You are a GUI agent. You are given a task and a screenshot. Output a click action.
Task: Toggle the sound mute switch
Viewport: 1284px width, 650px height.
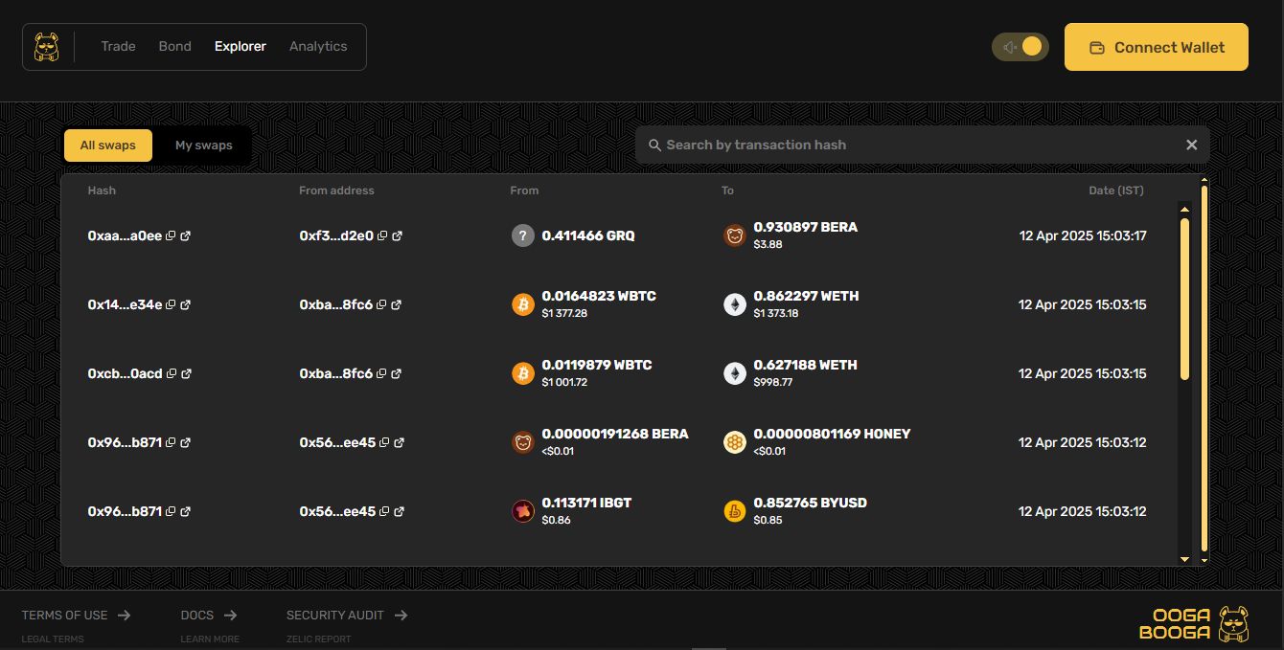(x=1020, y=47)
